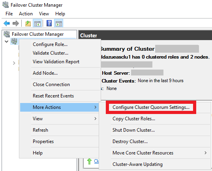
Task: Click 'None in the last 9 hours' text
Action: (x=161, y=81)
